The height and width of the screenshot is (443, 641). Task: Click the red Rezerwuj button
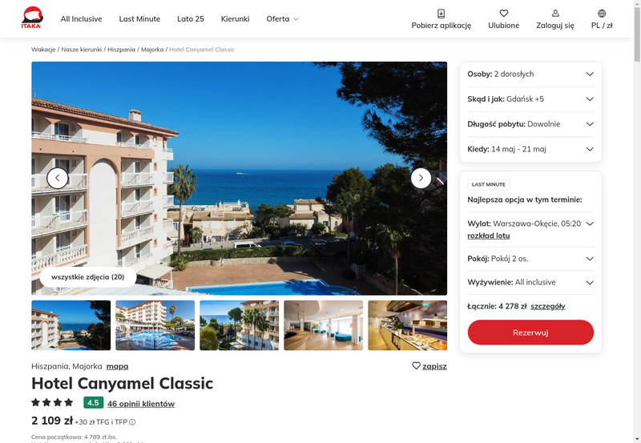[x=530, y=332]
